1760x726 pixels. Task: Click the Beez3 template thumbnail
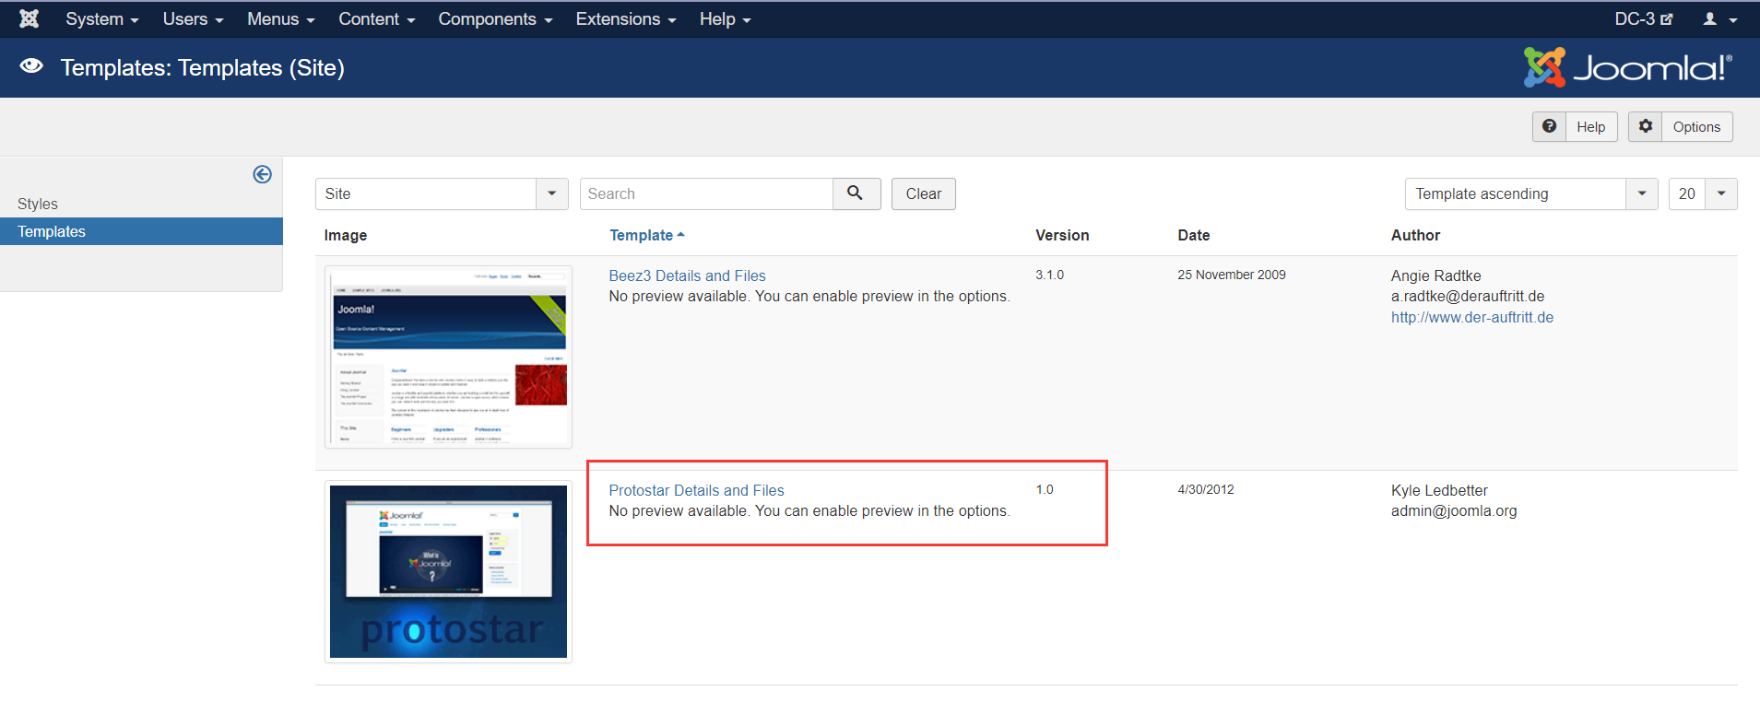(448, 357)
